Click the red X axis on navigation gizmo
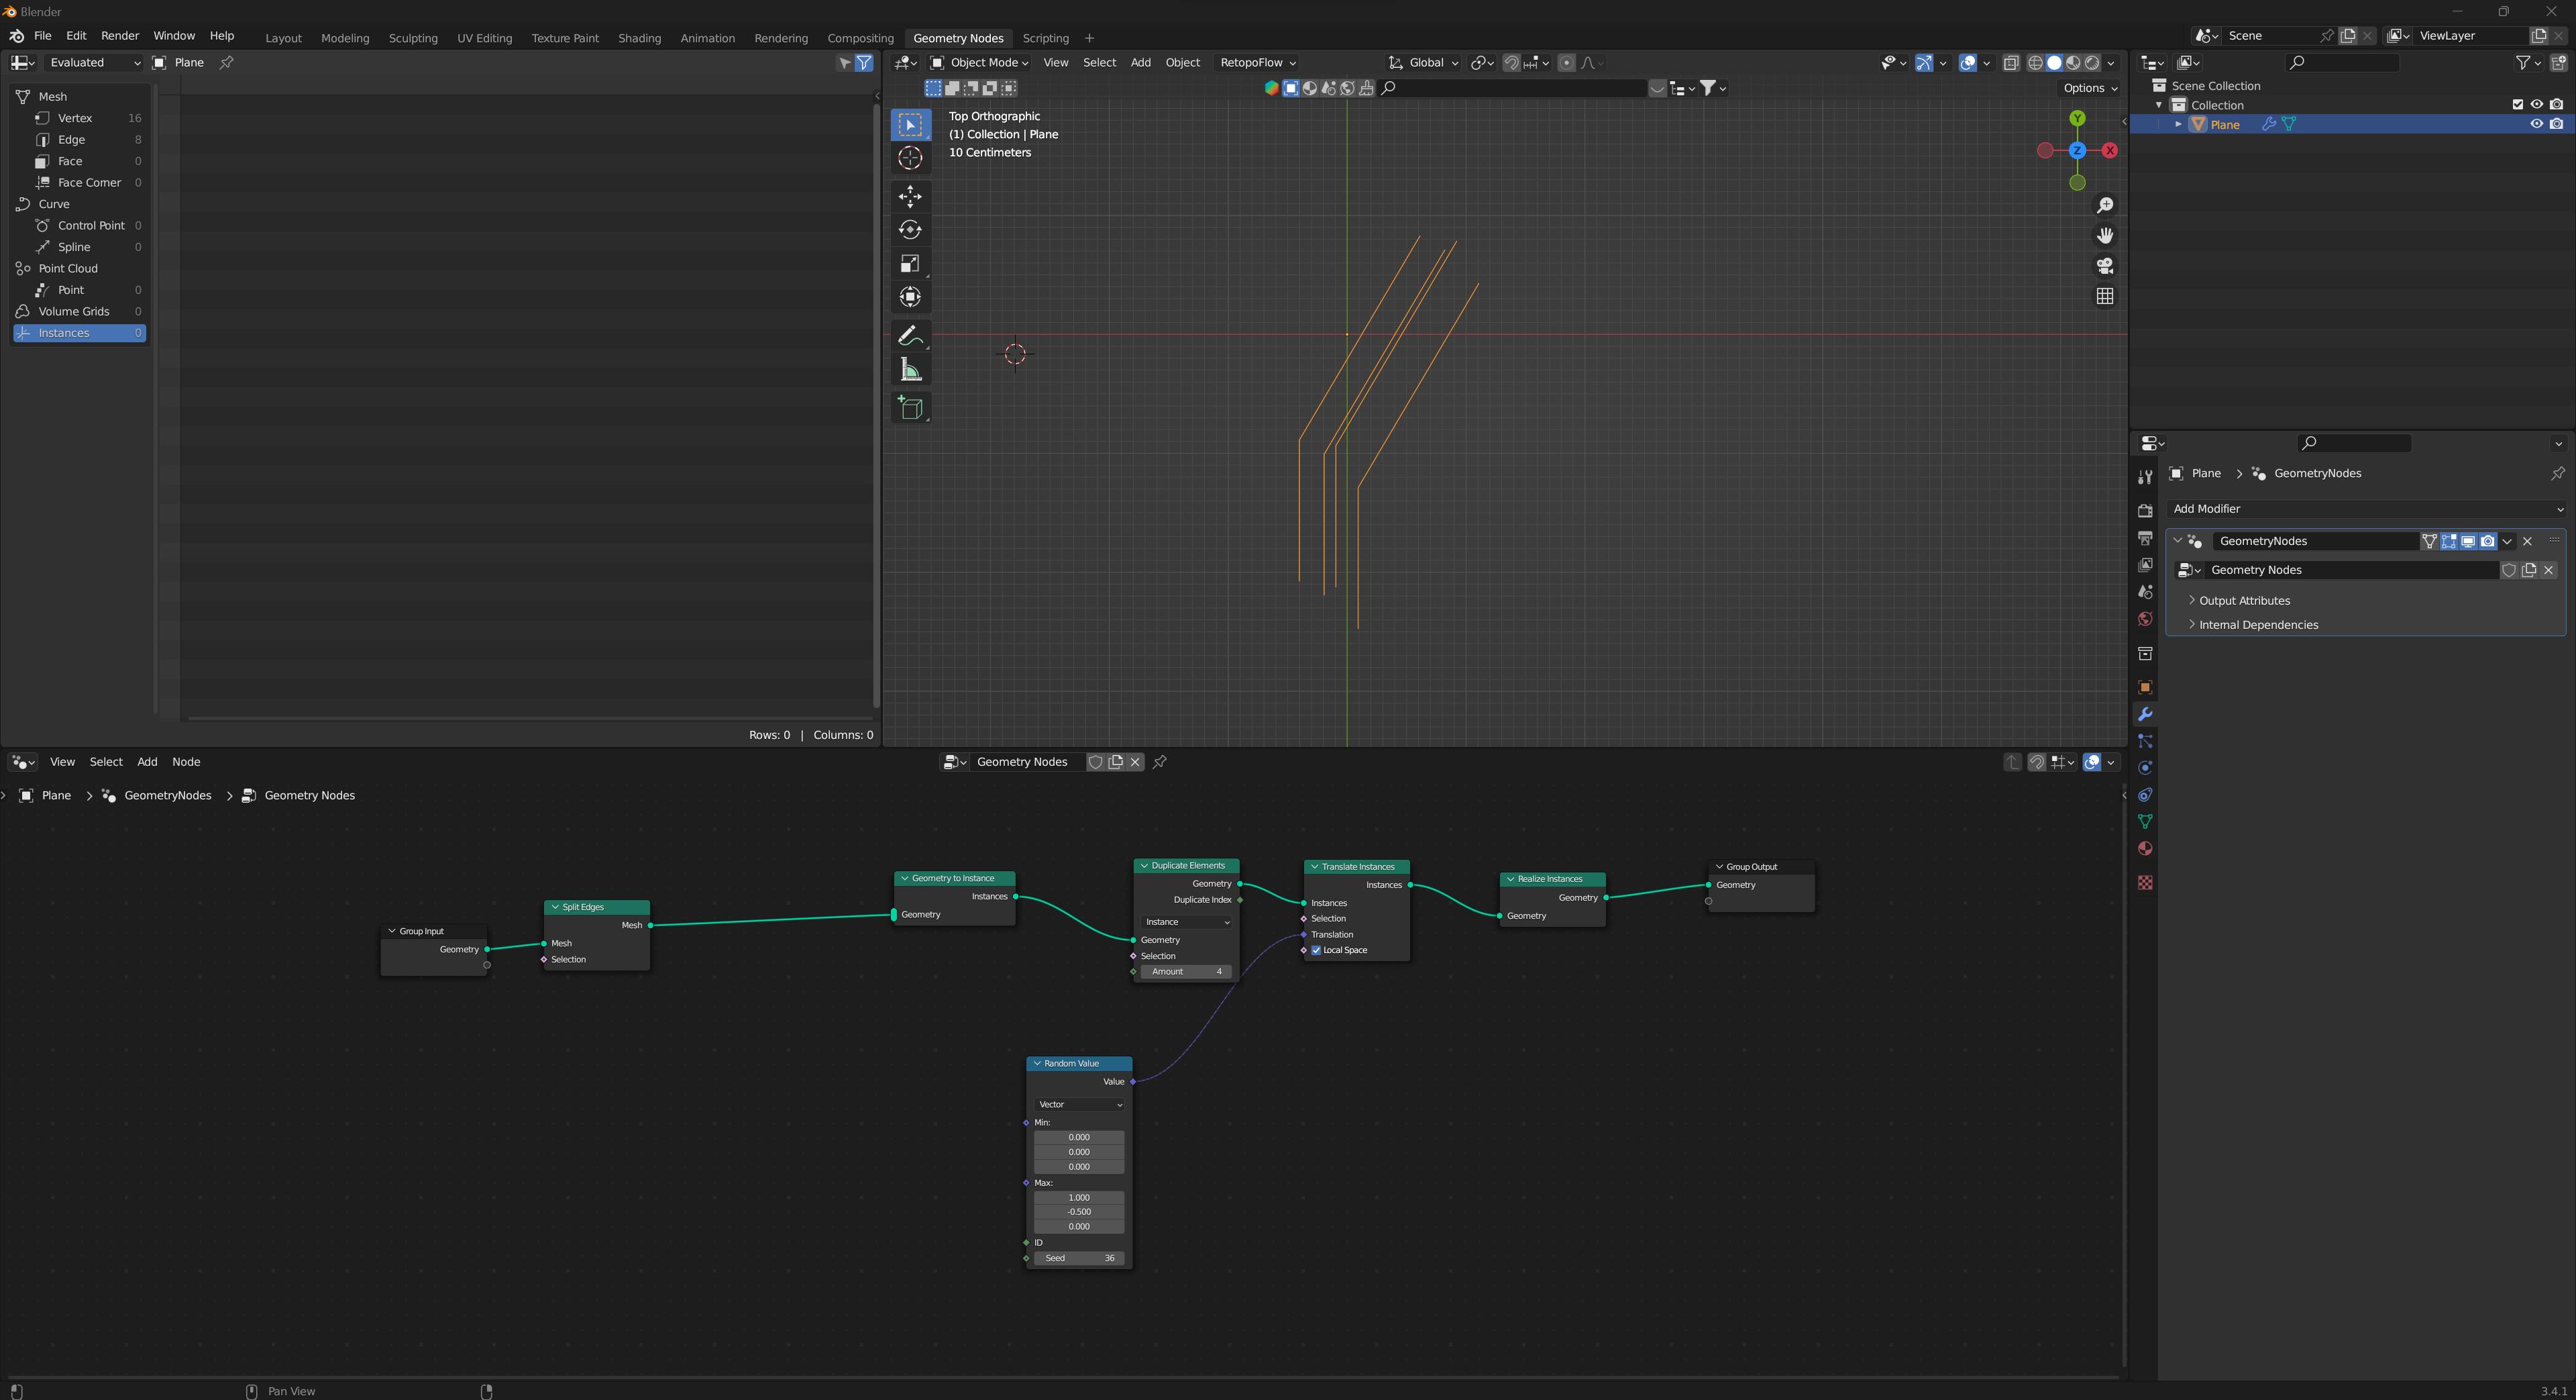 tap(2110, 150)
